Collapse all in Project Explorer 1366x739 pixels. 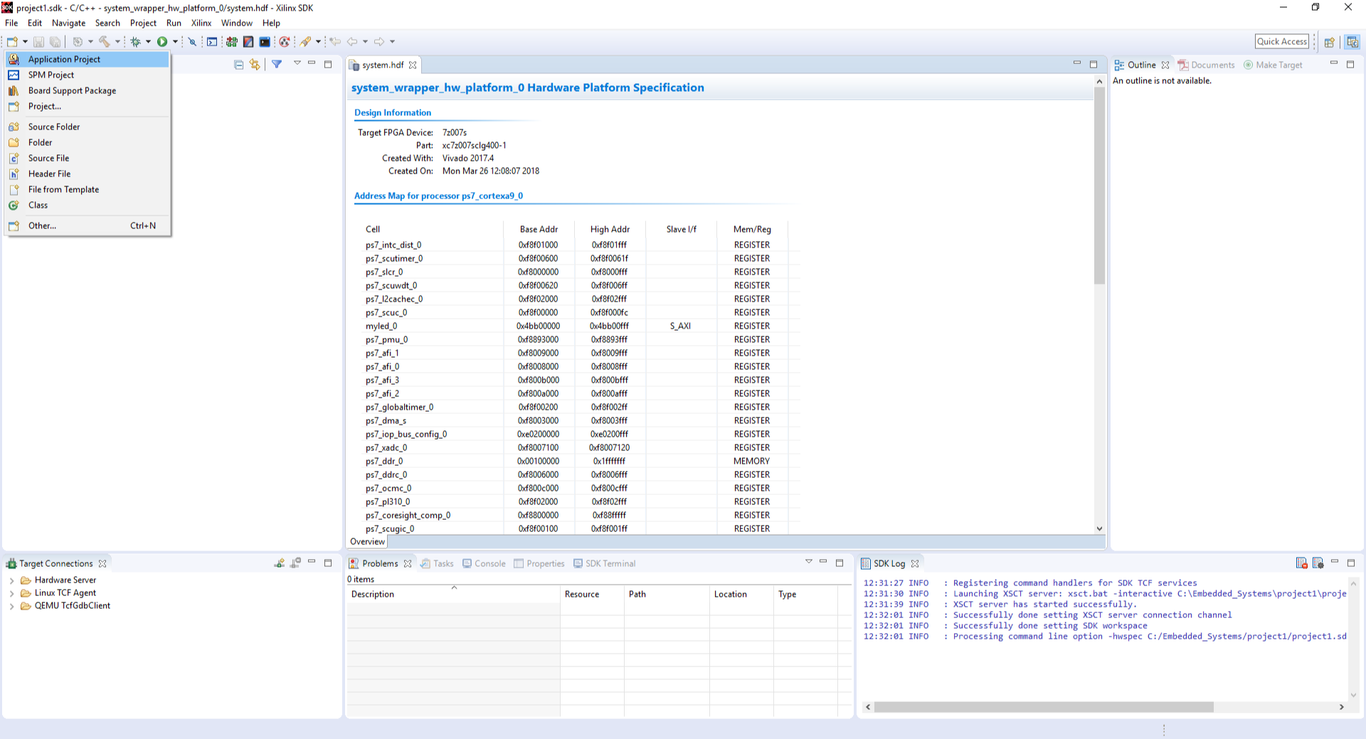tap(239, 65)
